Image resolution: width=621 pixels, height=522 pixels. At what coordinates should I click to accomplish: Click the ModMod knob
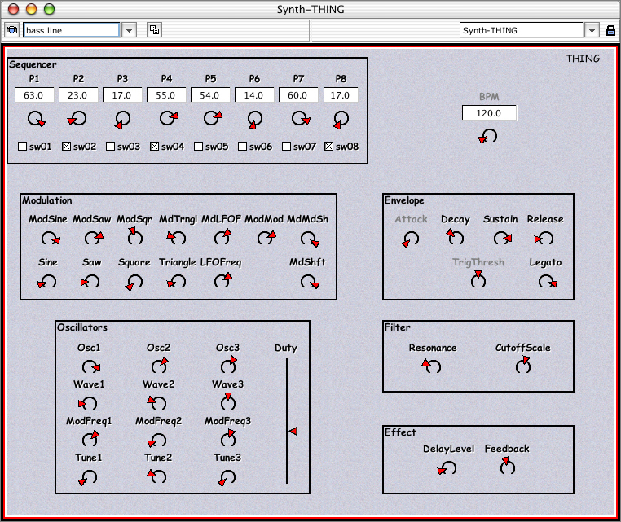(266, 238)
